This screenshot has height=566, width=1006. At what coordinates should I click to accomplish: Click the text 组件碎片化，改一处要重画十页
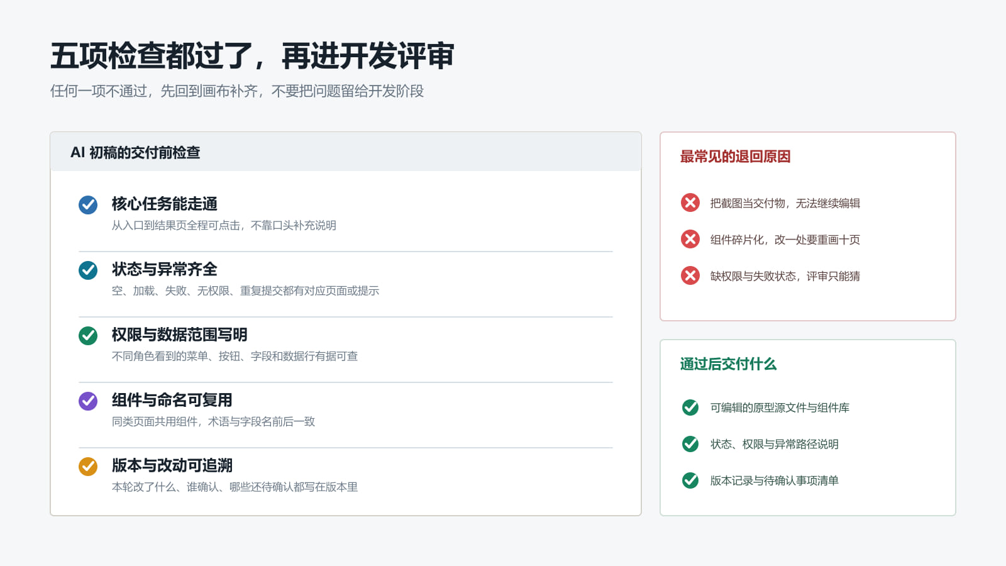point(785,240)
